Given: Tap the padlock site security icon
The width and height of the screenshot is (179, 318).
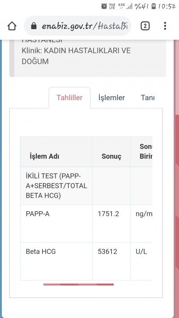Looking at the screenshot, I should coord(34,26).
